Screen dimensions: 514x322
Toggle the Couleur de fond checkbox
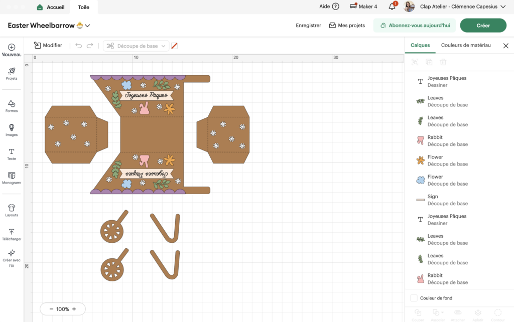(x=414, y=298)
